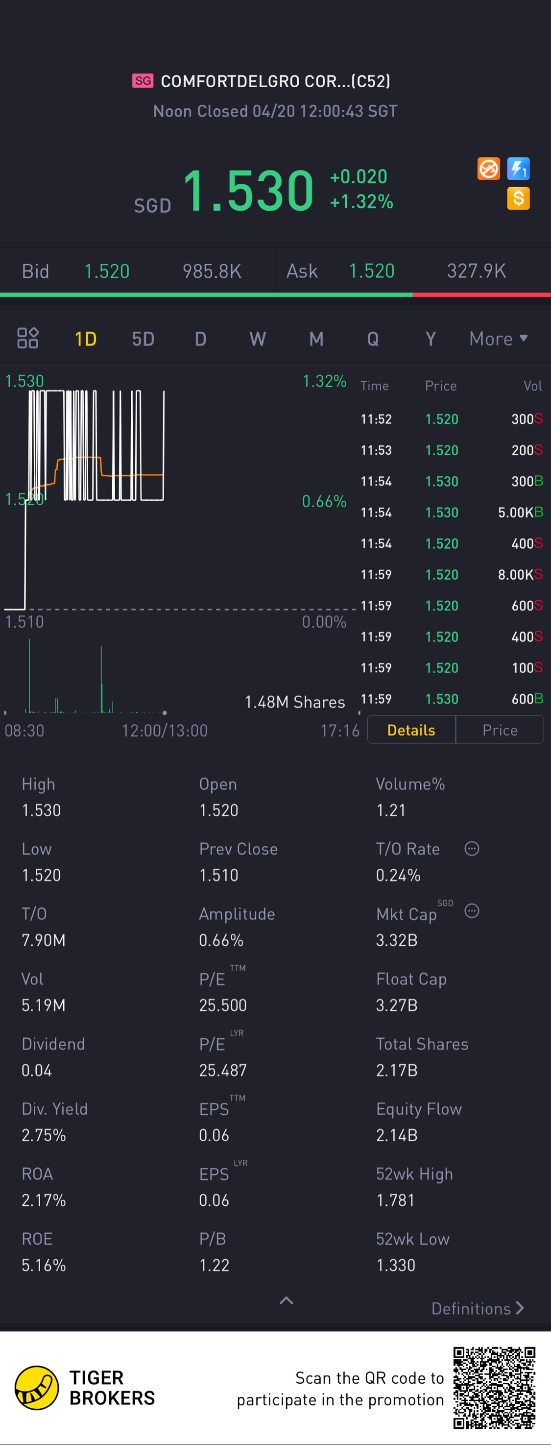The width and height of the screenshot is (551, 1445).
Task: Open T/O Rate info bubble icon
Action: pos(472,849)
